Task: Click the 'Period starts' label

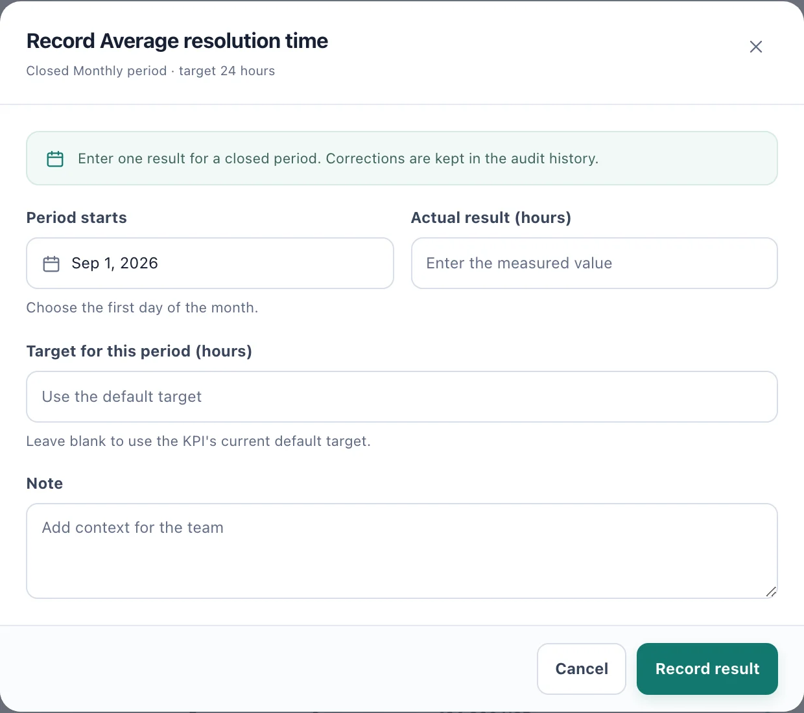Action: 77,218
